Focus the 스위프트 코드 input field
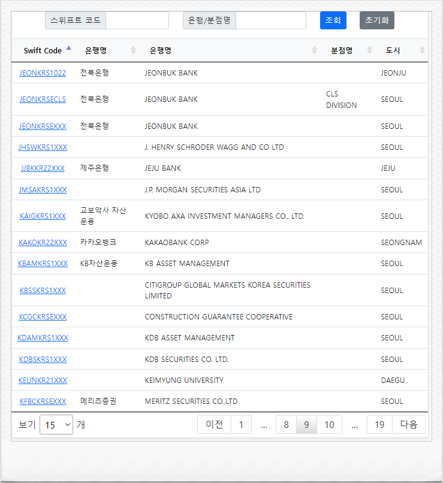 point(137,20)
